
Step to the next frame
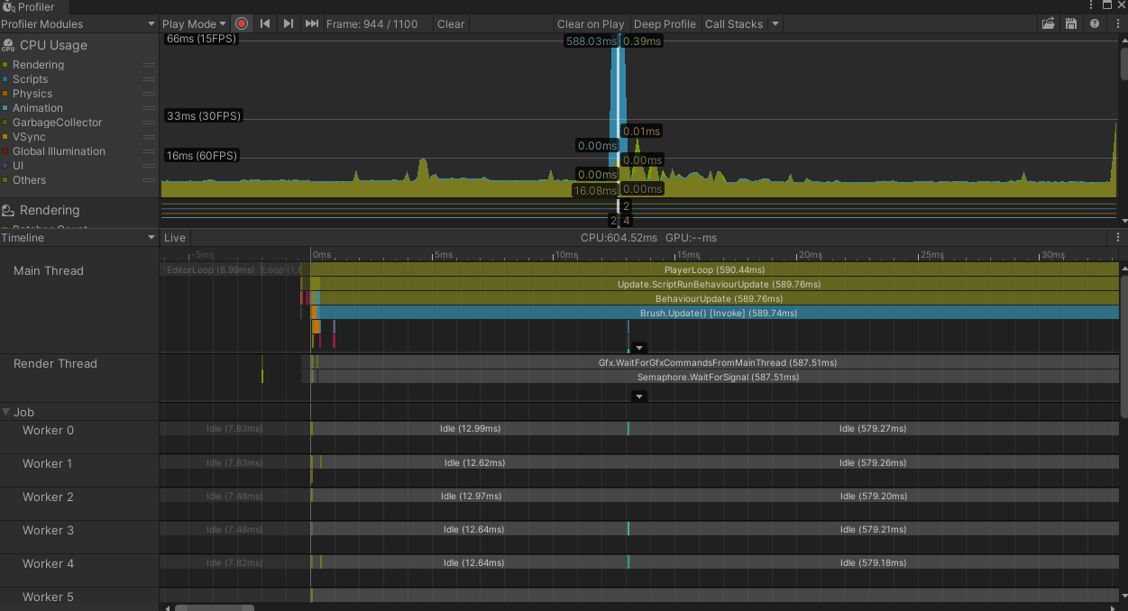(289, 24)
